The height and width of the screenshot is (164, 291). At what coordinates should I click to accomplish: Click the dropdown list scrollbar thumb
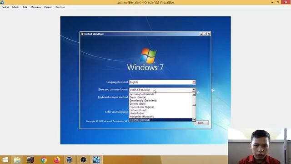point(194,101)
